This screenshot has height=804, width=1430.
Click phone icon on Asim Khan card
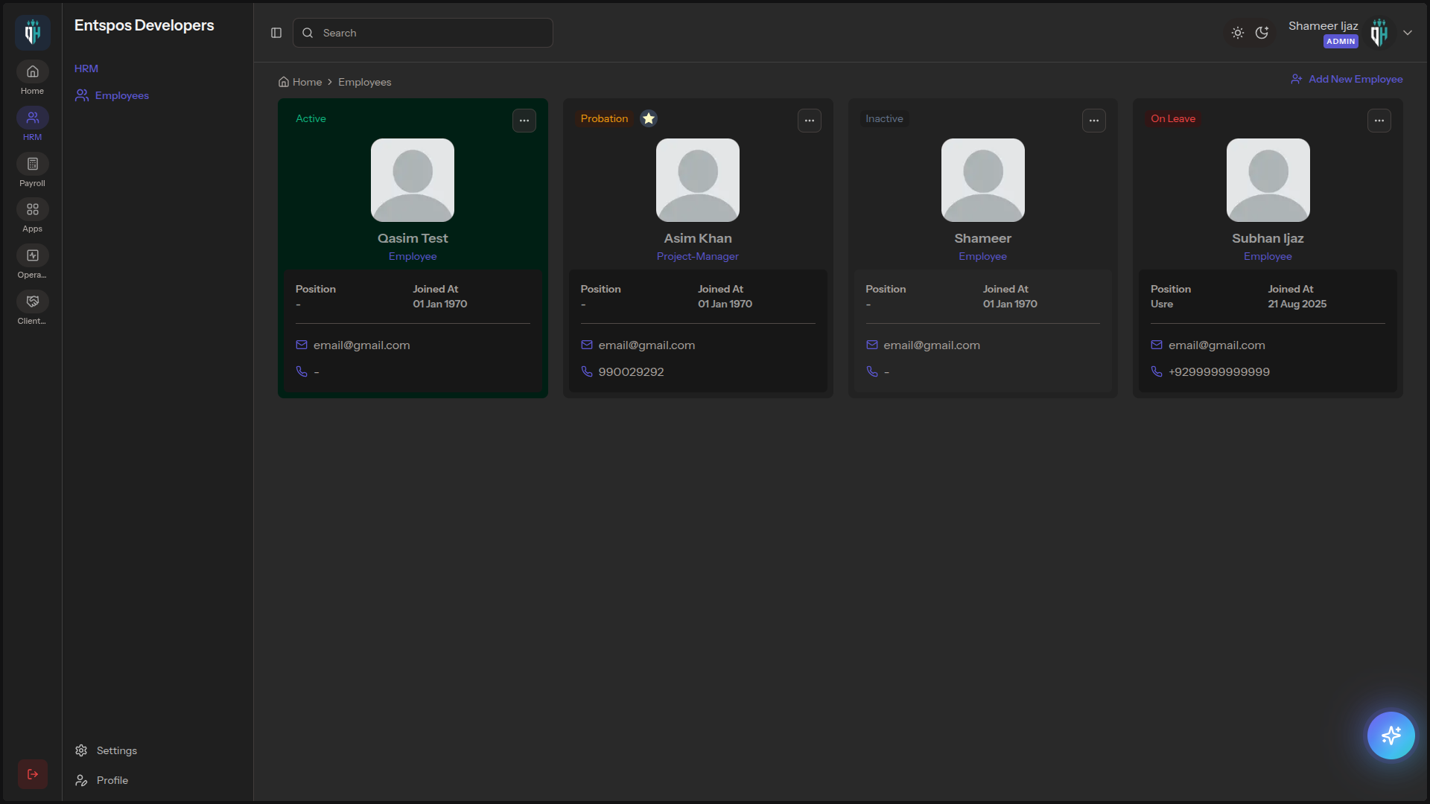[x=587, y=371]
